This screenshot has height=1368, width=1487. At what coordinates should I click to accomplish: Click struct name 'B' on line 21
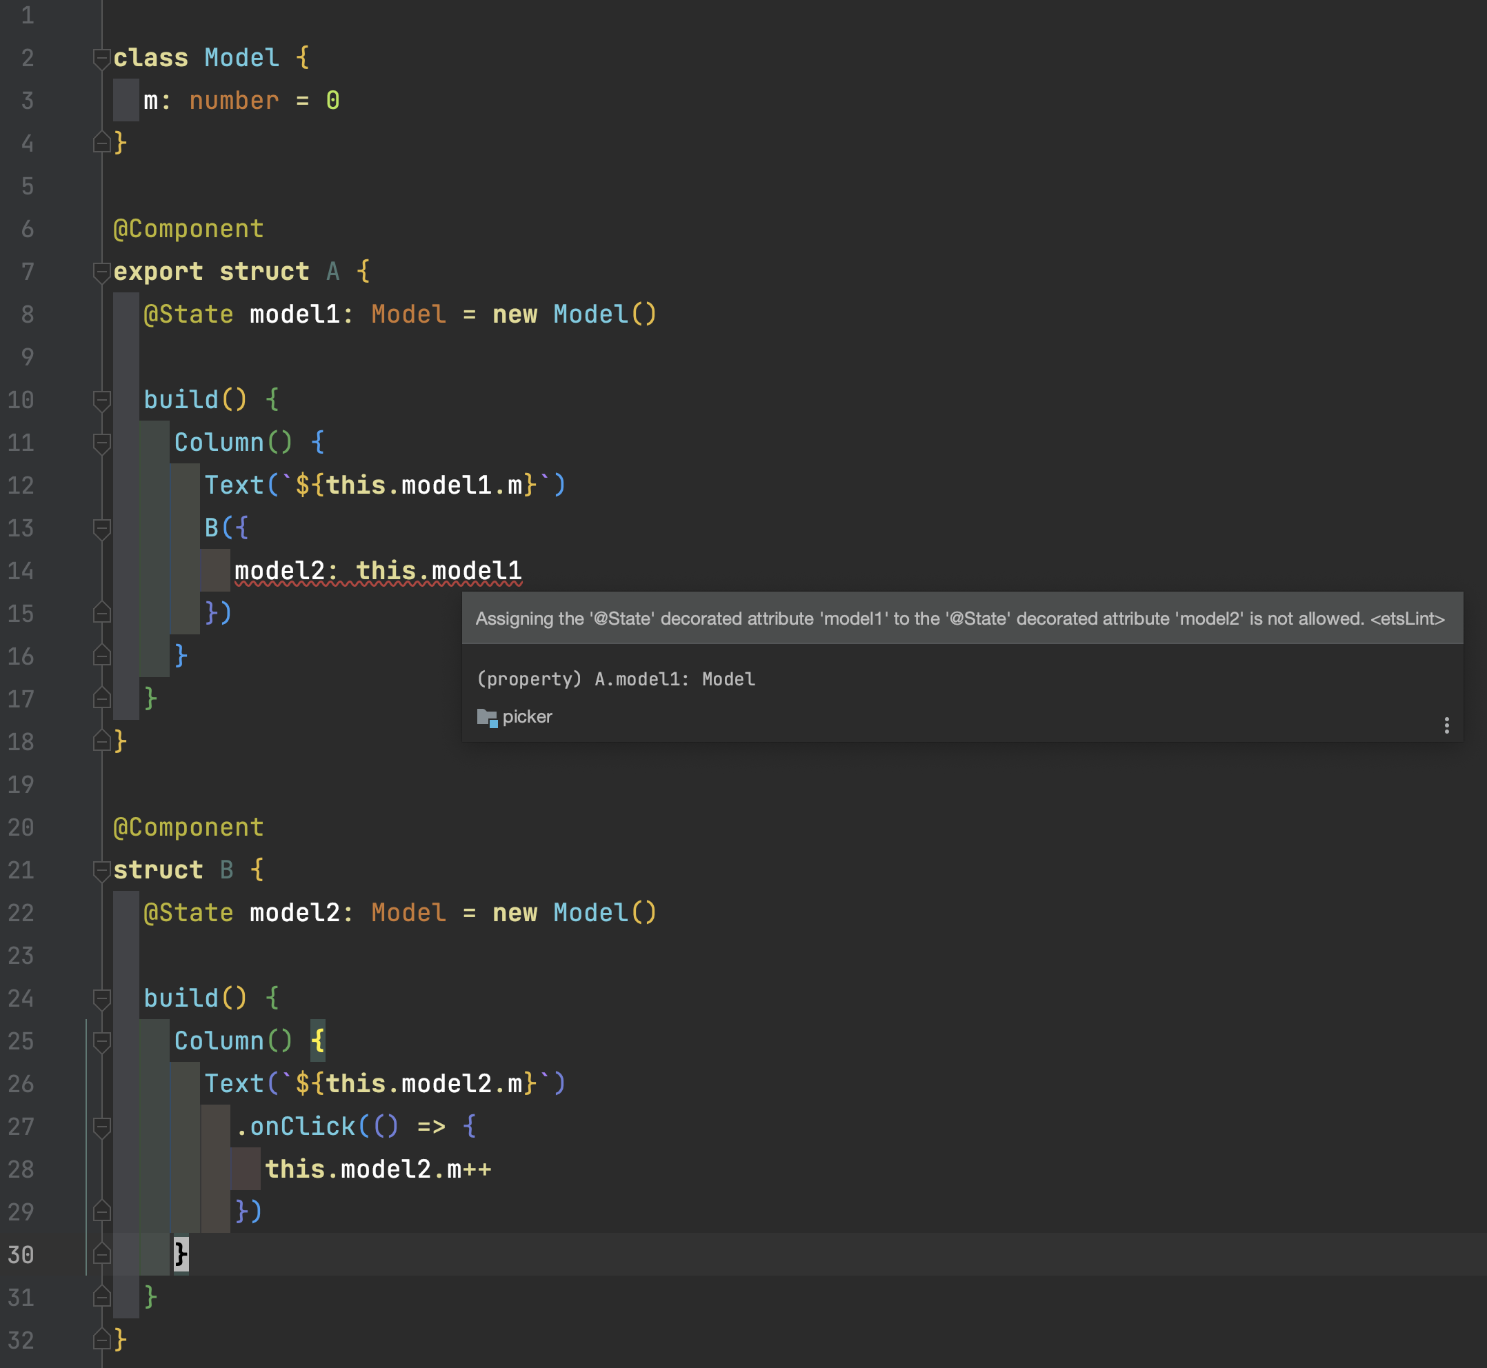227,871
